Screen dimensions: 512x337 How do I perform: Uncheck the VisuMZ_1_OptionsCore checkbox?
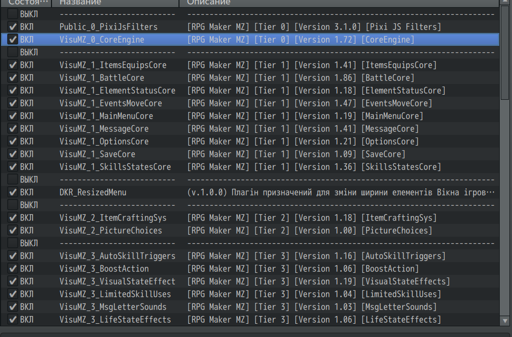13,141
